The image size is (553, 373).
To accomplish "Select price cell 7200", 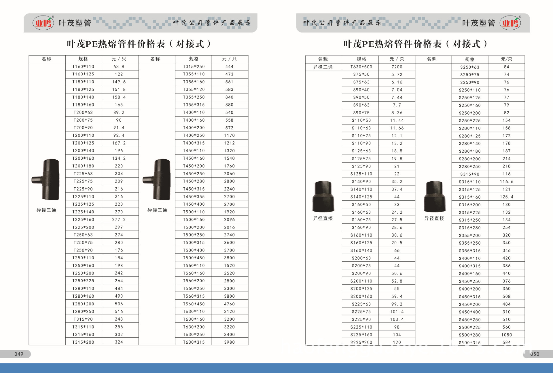I will coord(397,67).
